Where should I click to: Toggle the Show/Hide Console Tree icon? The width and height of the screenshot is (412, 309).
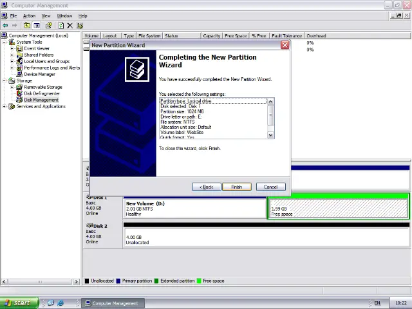(x=37, y=26)
